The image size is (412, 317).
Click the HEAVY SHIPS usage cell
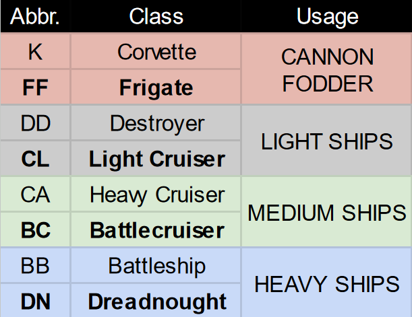click(x=327, y=284)
